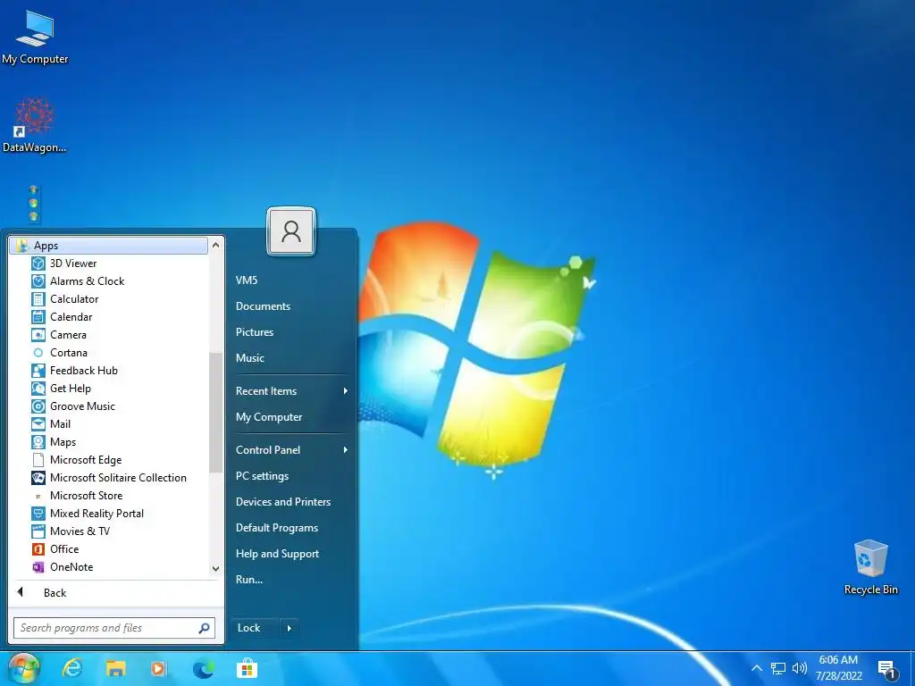The image size is (915, 686).
Task: Open Feedback Hub icon
Action: pos(38,371)
